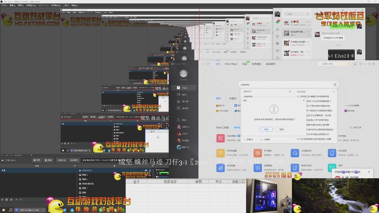Open the 工具 menu in OBS
Viewport: 379px width, 213px height.
[x=66, y=5]
